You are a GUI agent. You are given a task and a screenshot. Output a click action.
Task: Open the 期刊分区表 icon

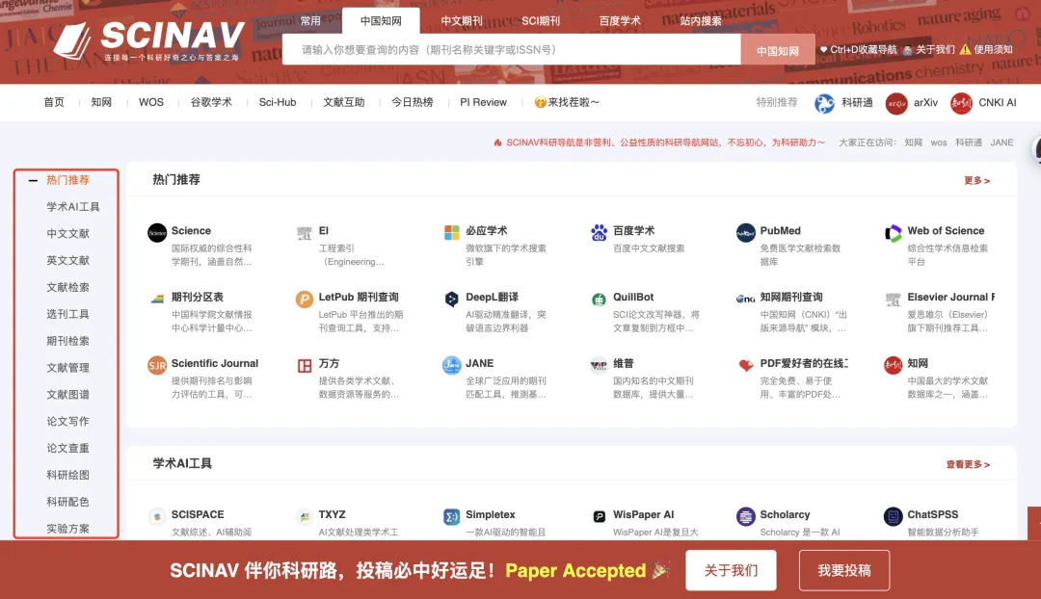point(157,299)
